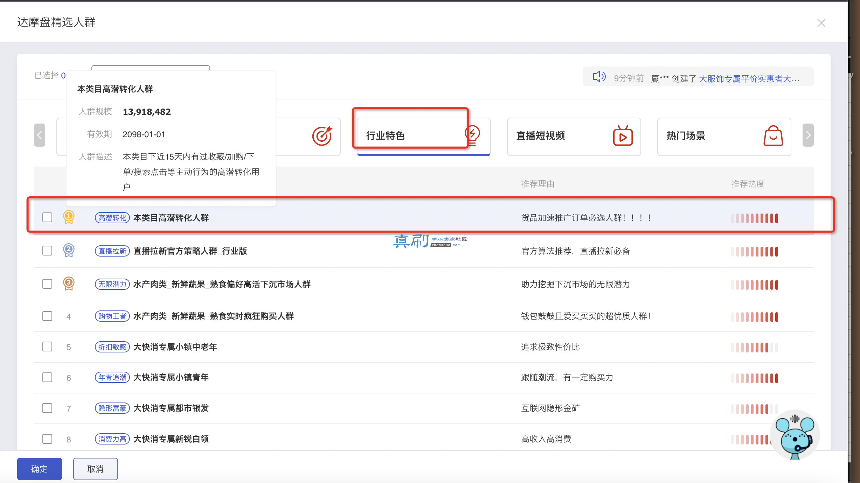Click the shopping bag icon on 热门场景
Image resolution: width=860 pixels, height=483 pixels.
click(773, 136)
